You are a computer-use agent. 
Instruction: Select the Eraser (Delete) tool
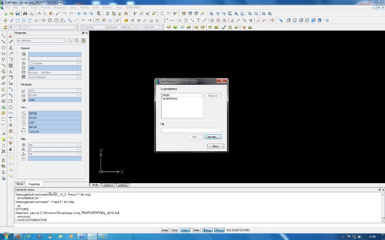pos(10,36)
